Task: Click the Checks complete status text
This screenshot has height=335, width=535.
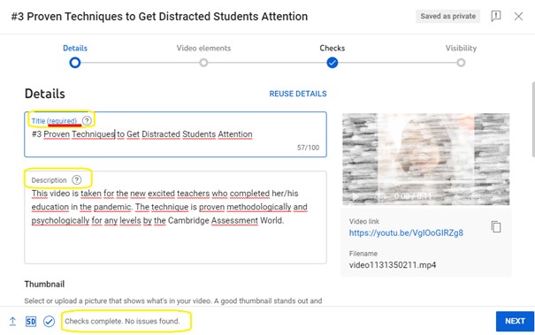Action: (122, 321)
